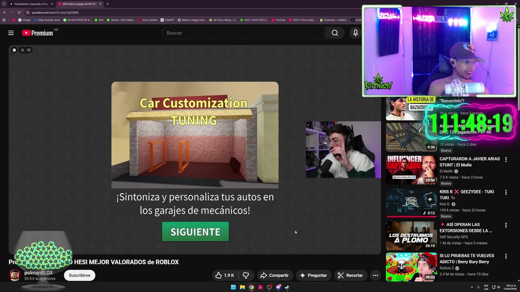Open the Stream - Kick Dashboard bookmark

121,20
